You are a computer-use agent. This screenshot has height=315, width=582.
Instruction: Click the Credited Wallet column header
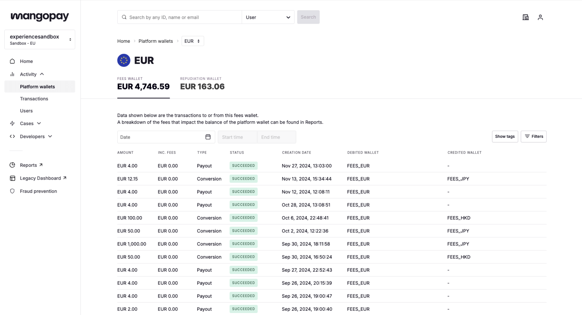coord(464,152)
